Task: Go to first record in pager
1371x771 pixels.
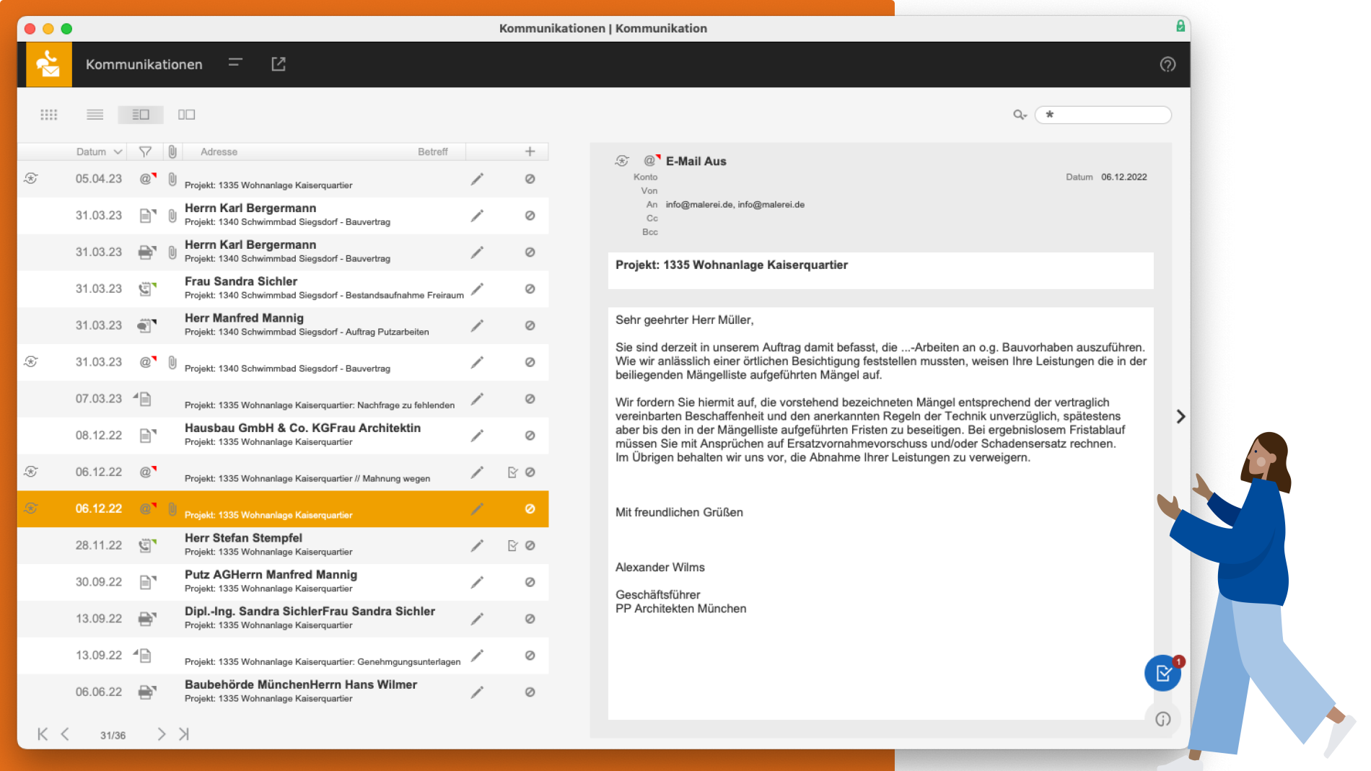Action: [43, 734]
